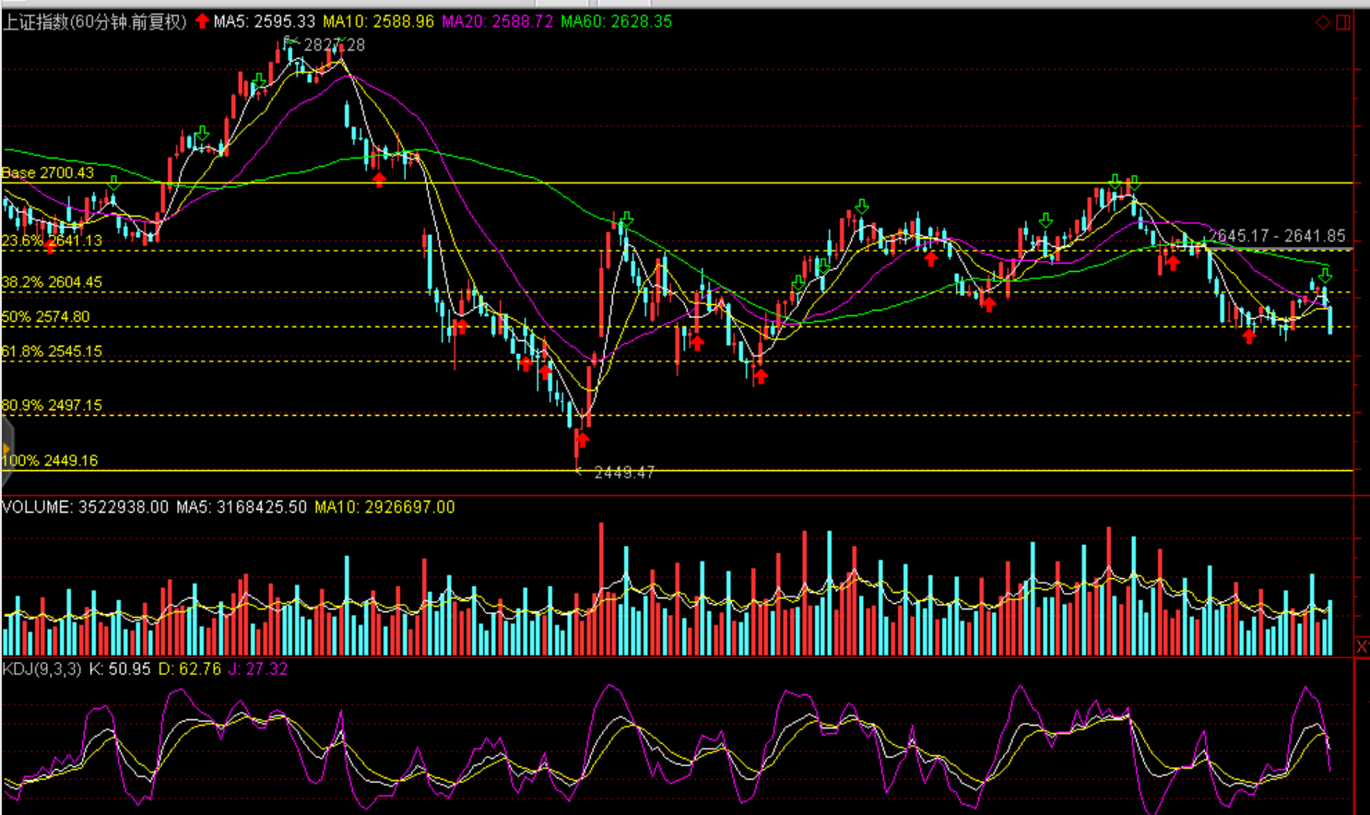The image size is (1370, 815).
Task: Click the green sell arrow near Base 2700.43 label
Action: (x=113, y=183)
